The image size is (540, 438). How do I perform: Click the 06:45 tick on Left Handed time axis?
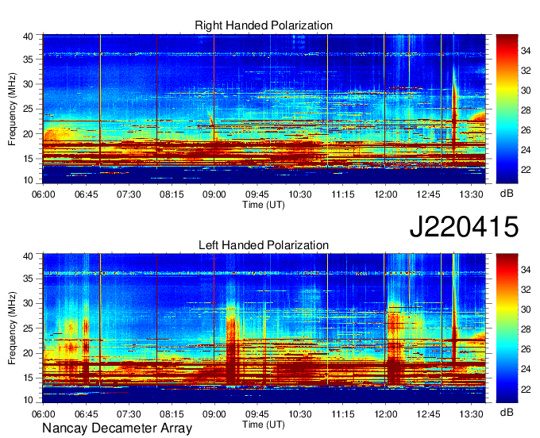(86, 414)
